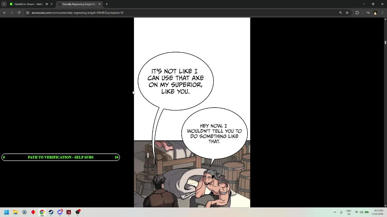This screenshot has height=217, width=387.
Task: Click the speech bubble about the axe
Action: (x=176, y=81)
